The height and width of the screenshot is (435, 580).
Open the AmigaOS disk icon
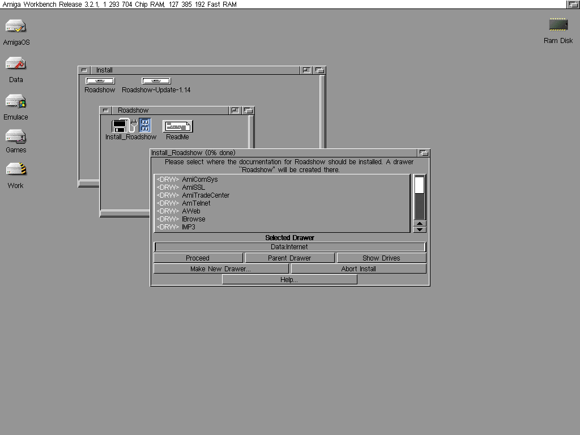click(16, 27)
